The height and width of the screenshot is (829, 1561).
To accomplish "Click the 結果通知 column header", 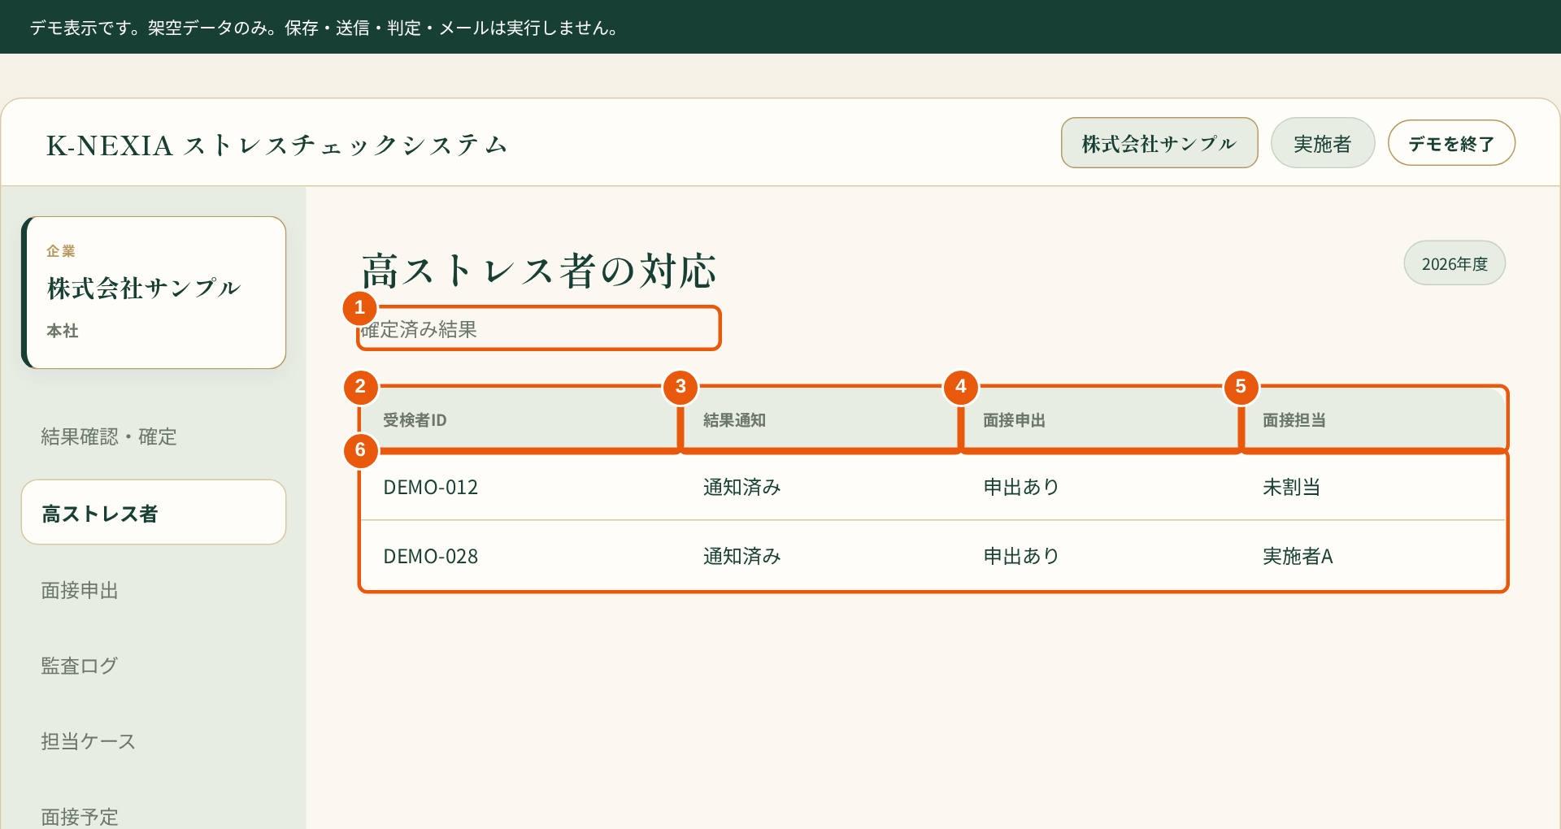I will click(820, 420).
